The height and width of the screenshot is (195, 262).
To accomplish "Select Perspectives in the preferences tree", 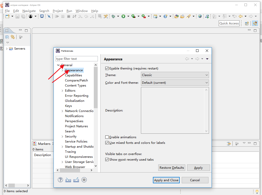I will (74, 121).
